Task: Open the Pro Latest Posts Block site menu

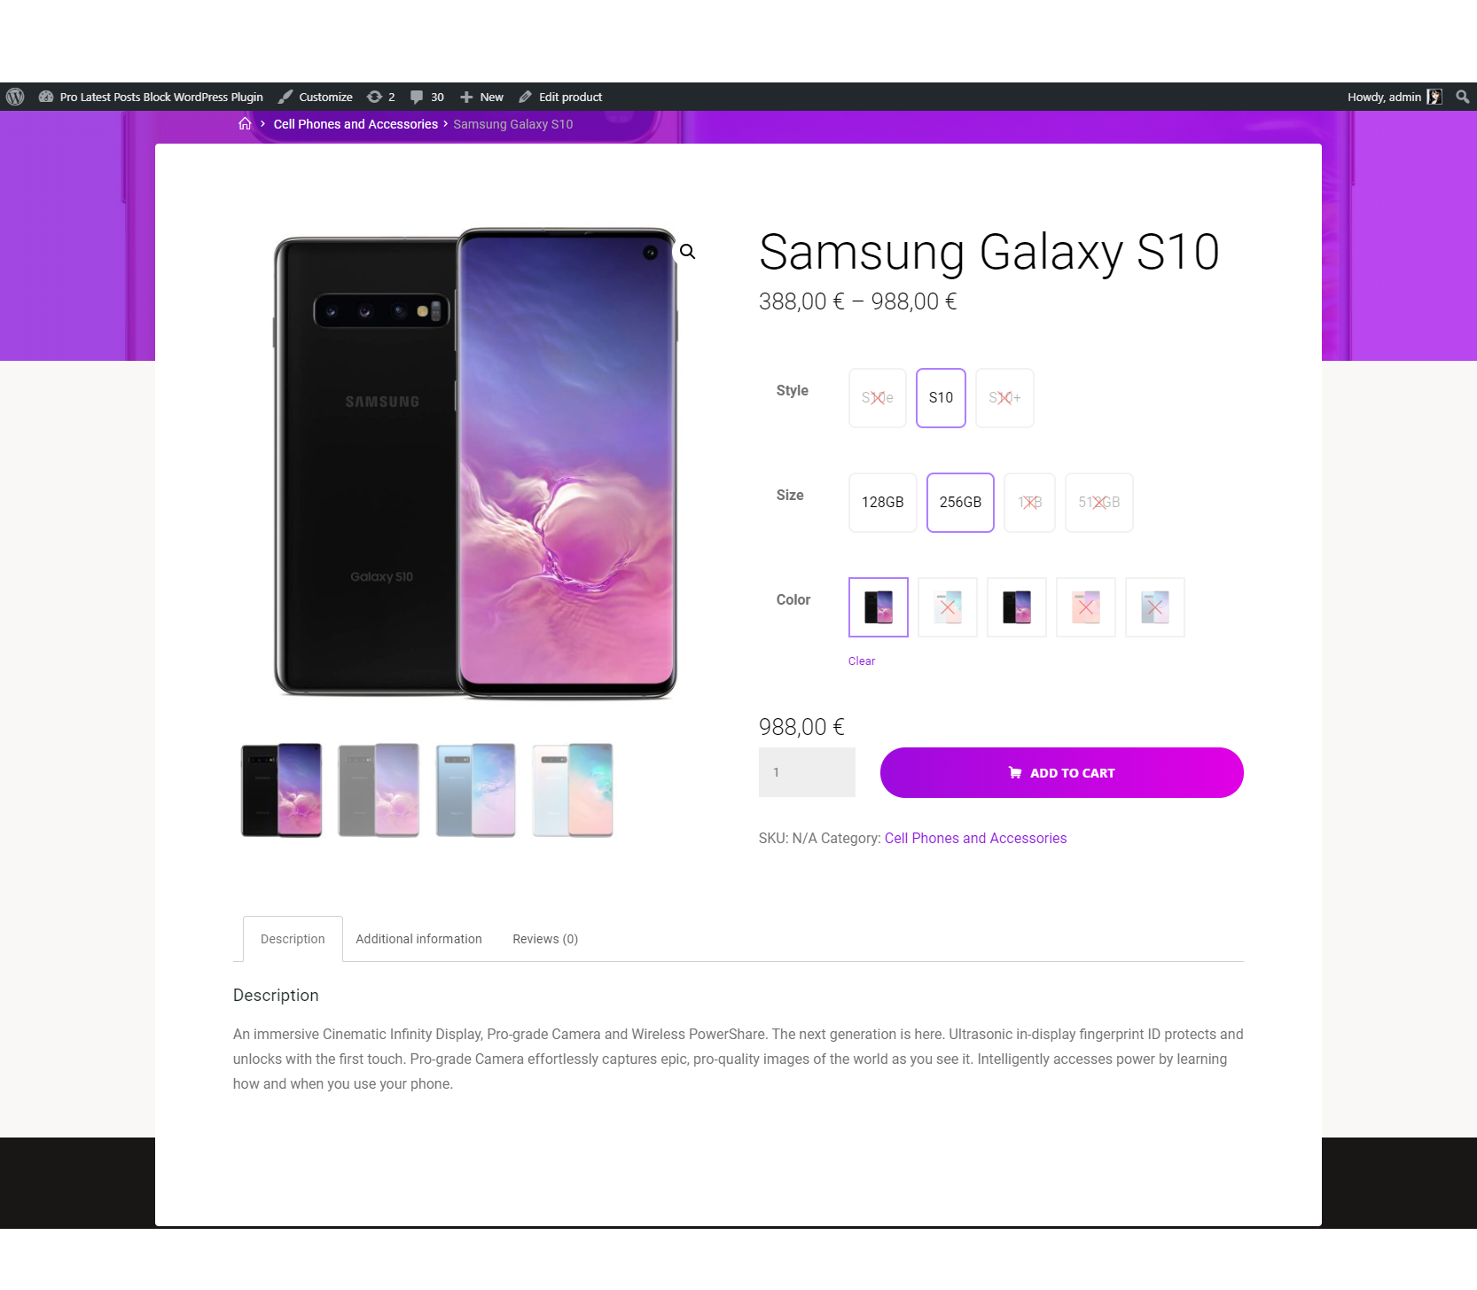Action: pos(161,97)
